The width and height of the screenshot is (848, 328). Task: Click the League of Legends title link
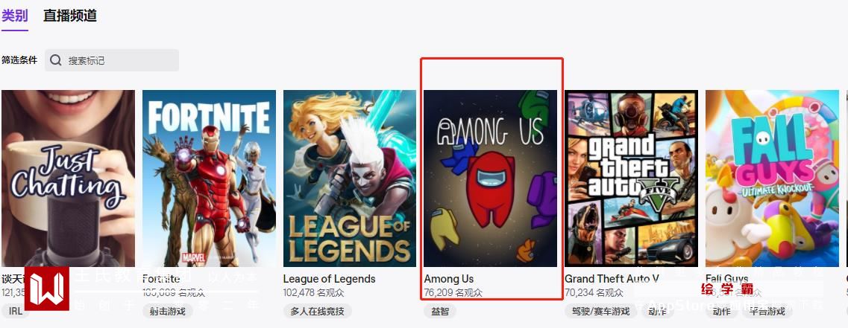coord(330,279)
